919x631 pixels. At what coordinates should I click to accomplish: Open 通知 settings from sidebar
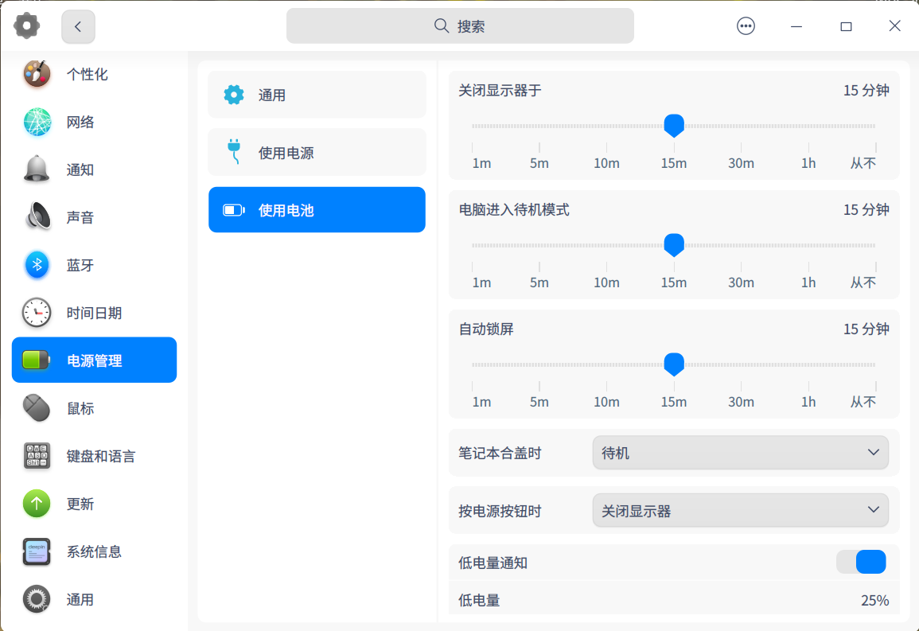pyautogui.click(x=95, y=169)
